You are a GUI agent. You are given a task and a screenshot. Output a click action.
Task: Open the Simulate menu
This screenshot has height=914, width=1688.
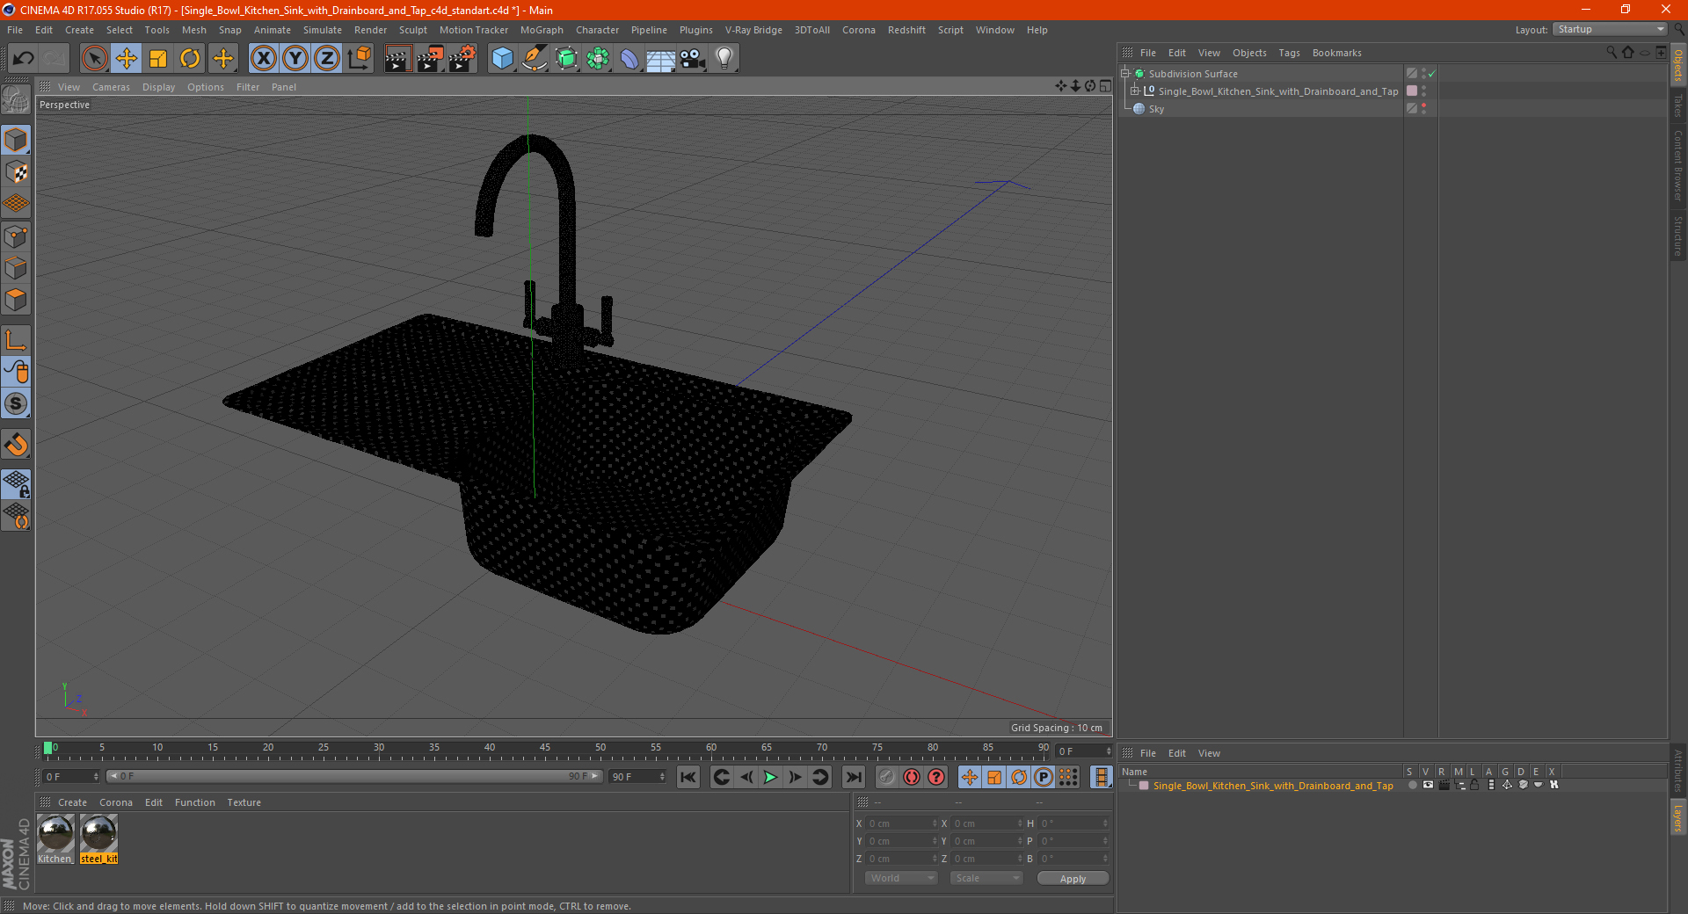323,30
